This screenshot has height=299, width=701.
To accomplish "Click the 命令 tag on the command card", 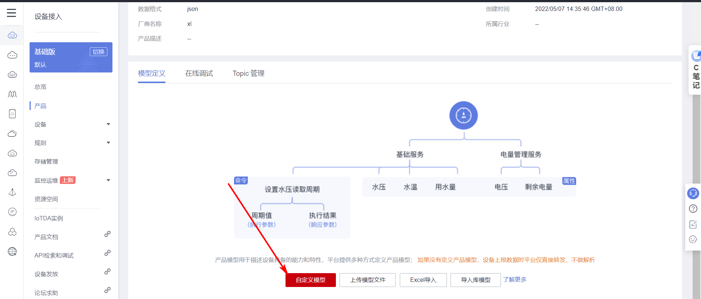I will coord(241,180).
